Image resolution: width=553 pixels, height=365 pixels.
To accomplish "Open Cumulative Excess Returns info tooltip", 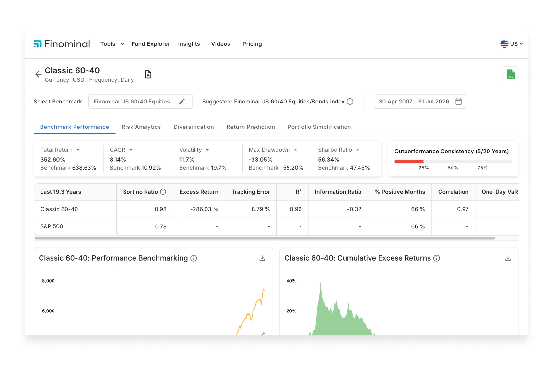I will click(x=437, y=258).
